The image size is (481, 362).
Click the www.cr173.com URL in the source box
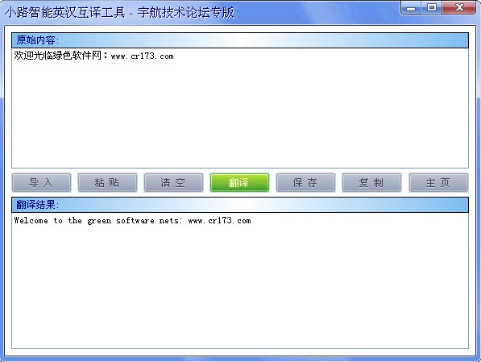(x=142, y=56)
